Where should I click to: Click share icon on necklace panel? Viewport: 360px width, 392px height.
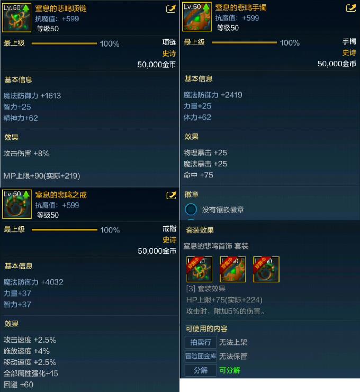[171, 9]
